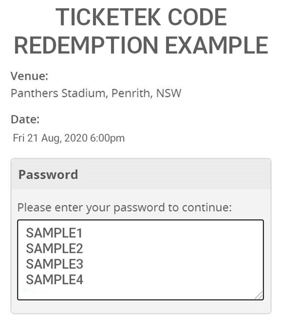The image size is (282, 330).
Task: Select the SAMPLE4 line in the text area
Action: (54, 279)
